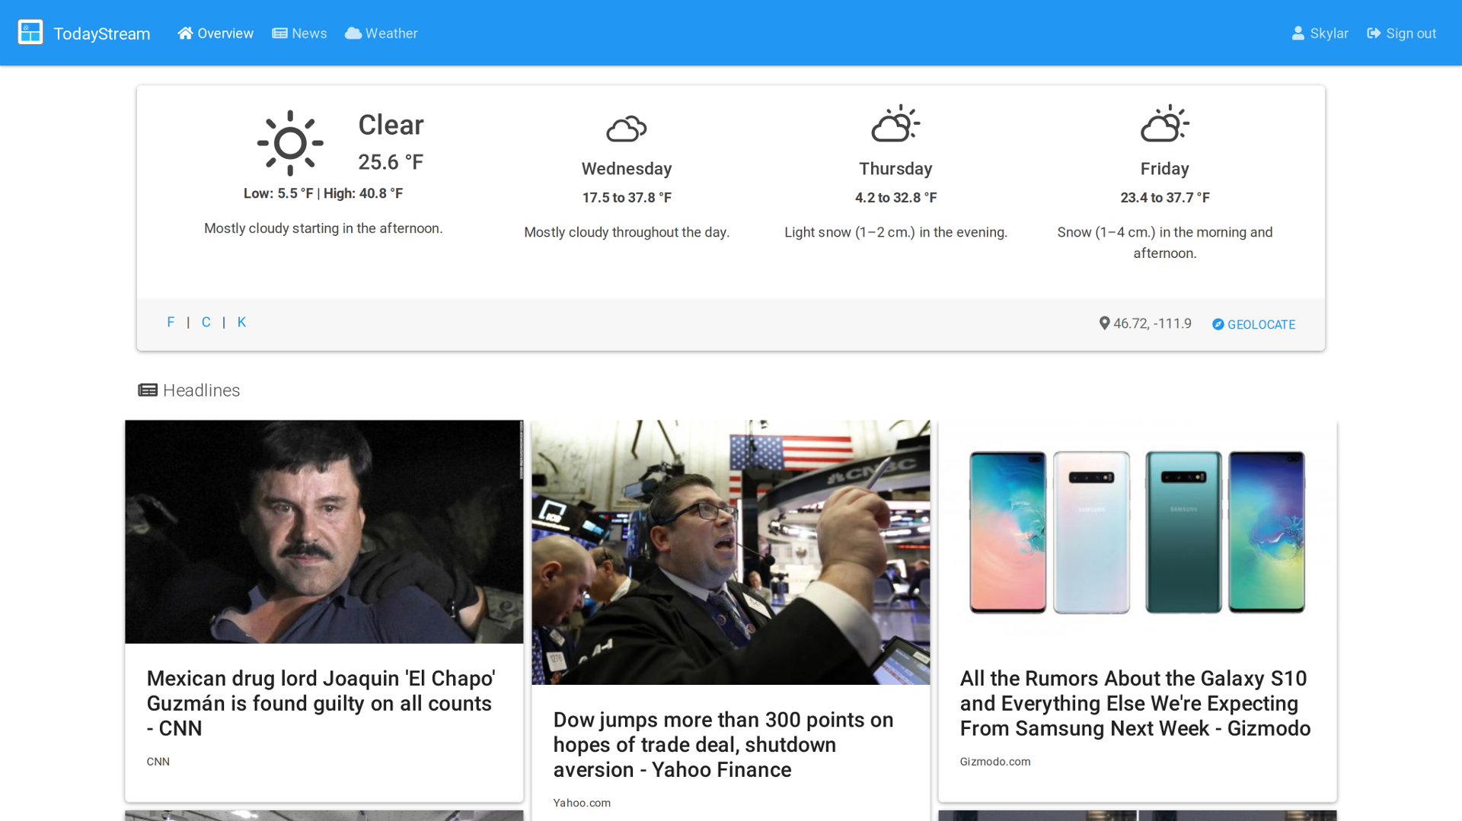The image size is (1462, 821).
Task: Open the News section
Action: pyautogui.click(x=299, y=33)
